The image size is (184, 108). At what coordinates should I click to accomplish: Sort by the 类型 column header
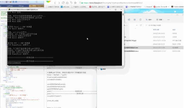click(x=174, y=30)
